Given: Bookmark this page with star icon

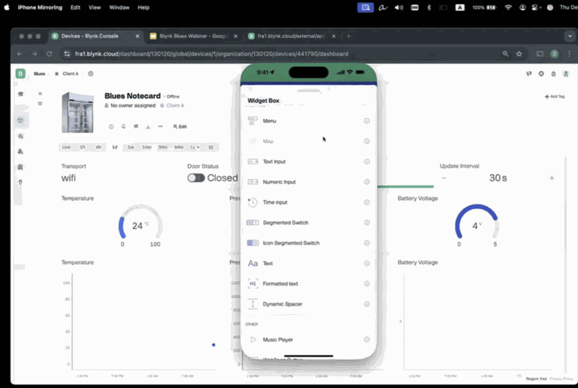Looking at the screenshot, I should (519, 54).
